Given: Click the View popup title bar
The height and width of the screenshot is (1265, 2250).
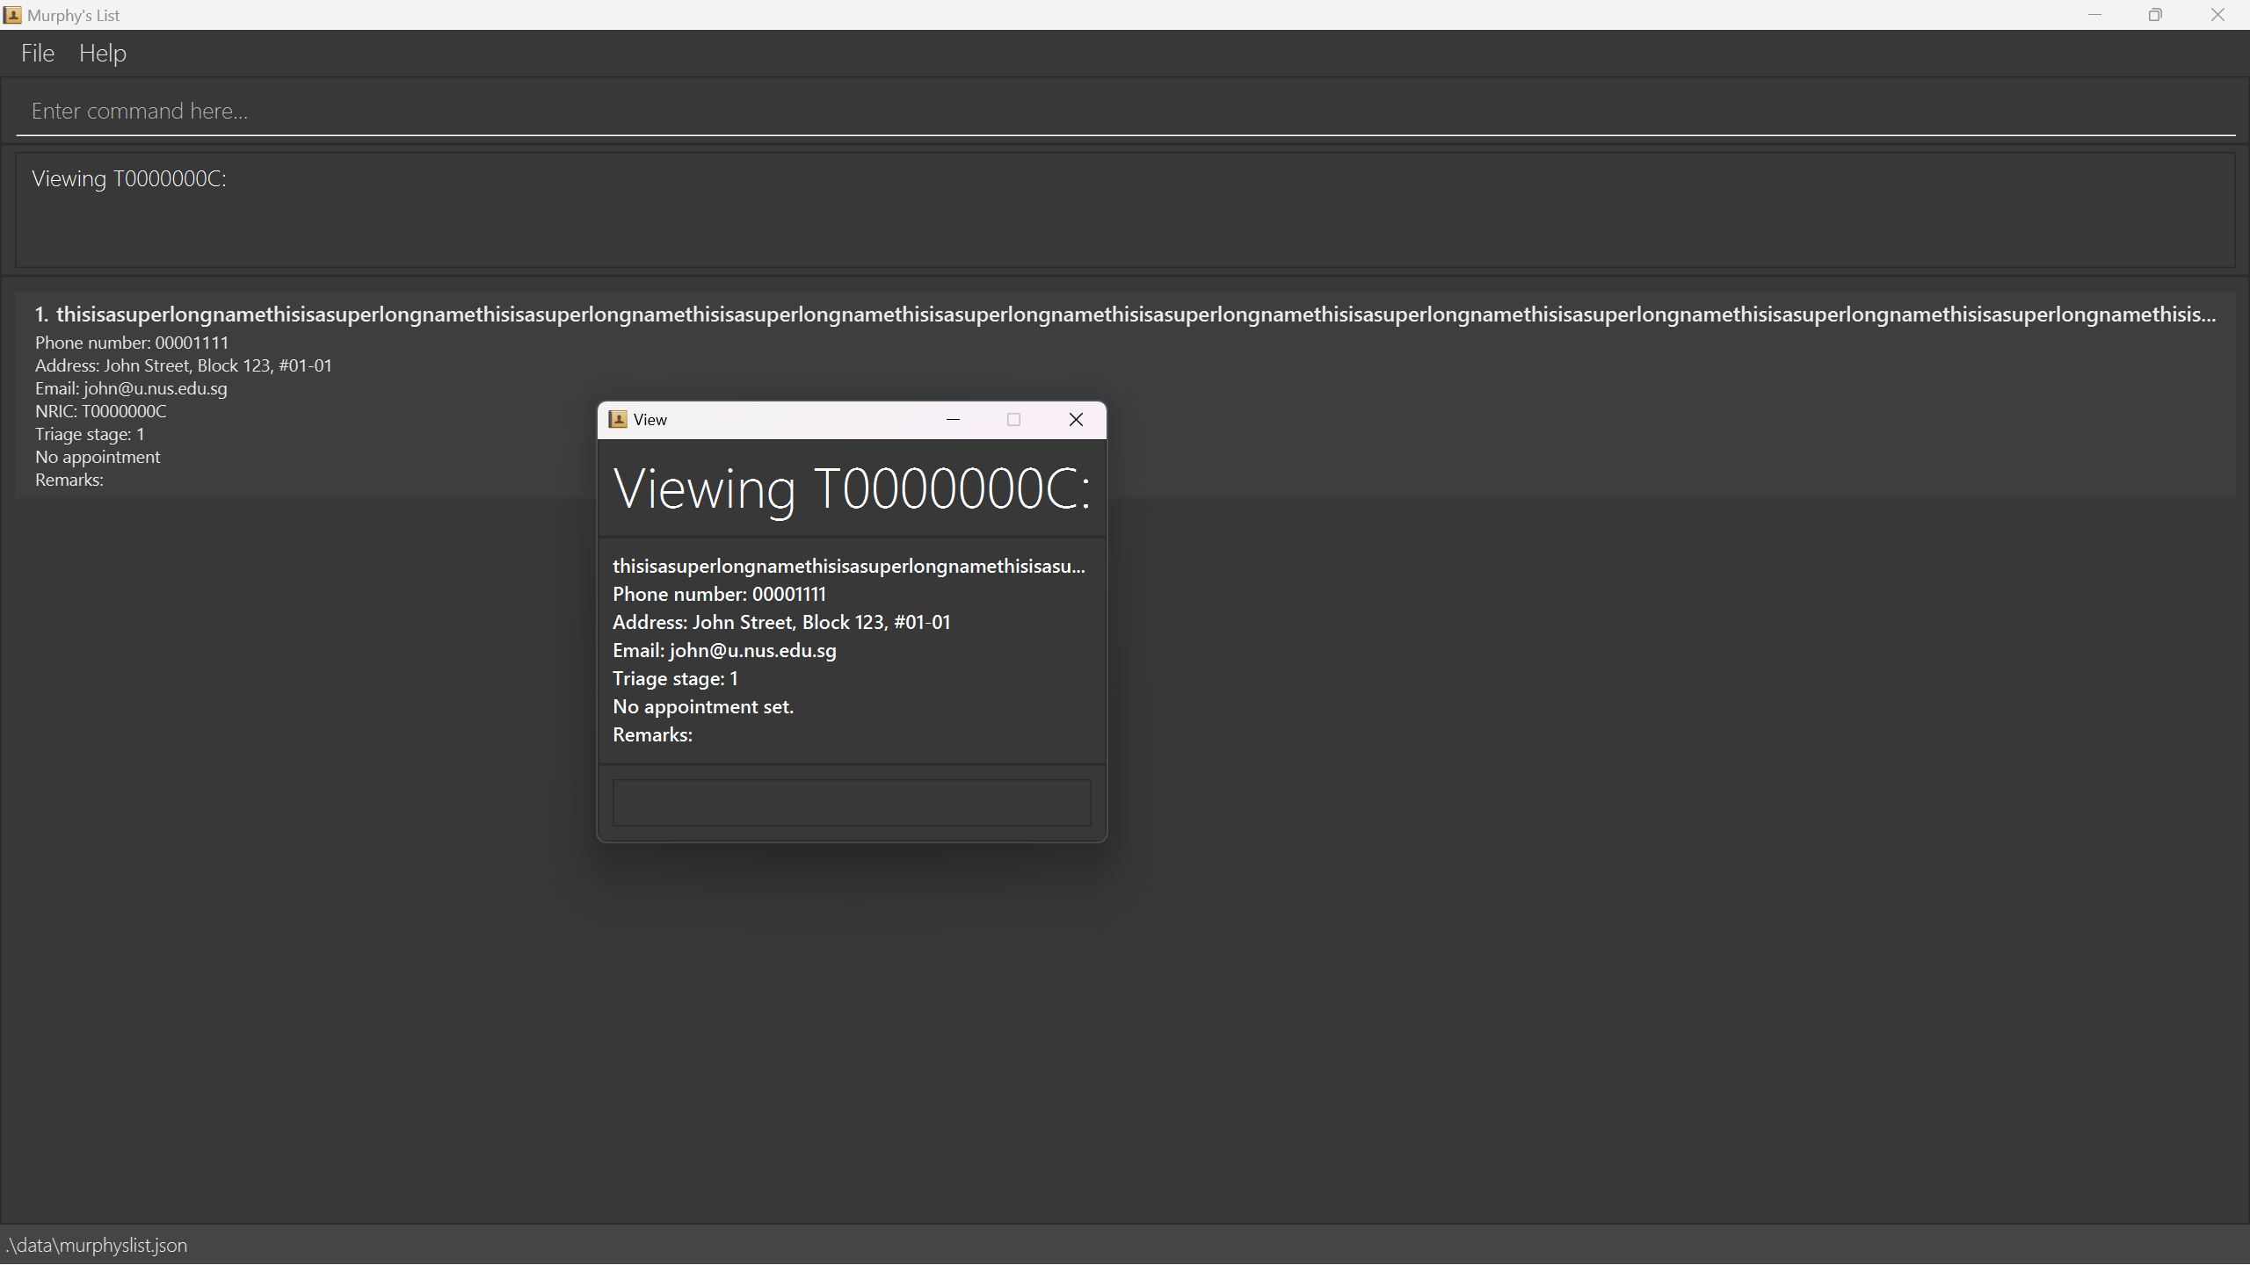Looking at the screenshot, I should point(791,420).
